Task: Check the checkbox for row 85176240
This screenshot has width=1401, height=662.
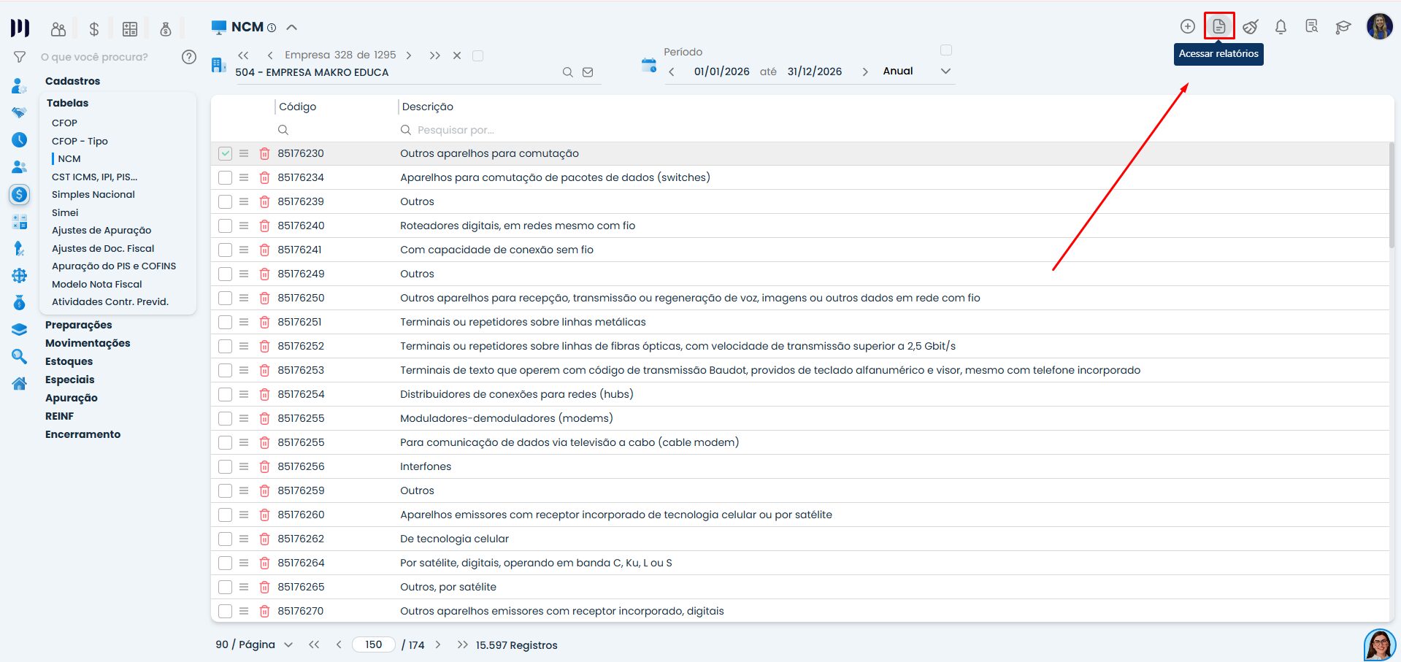Action: [x=225, y=226]
